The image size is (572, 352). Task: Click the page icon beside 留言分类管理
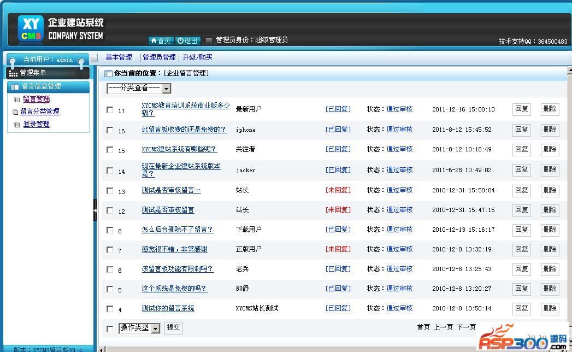click(16, 112)
